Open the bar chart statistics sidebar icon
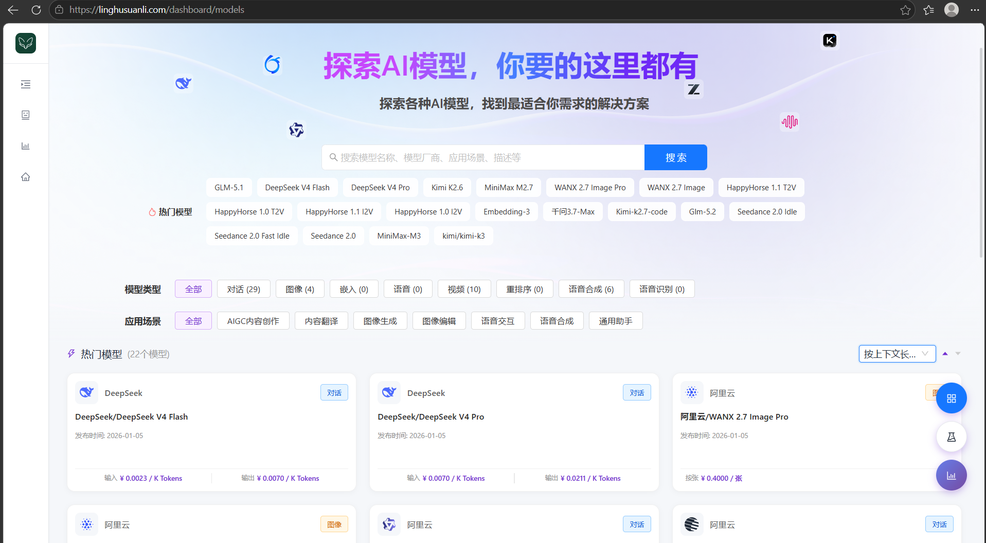This screenshot has height=543, width=986. [x=26, y=146]
